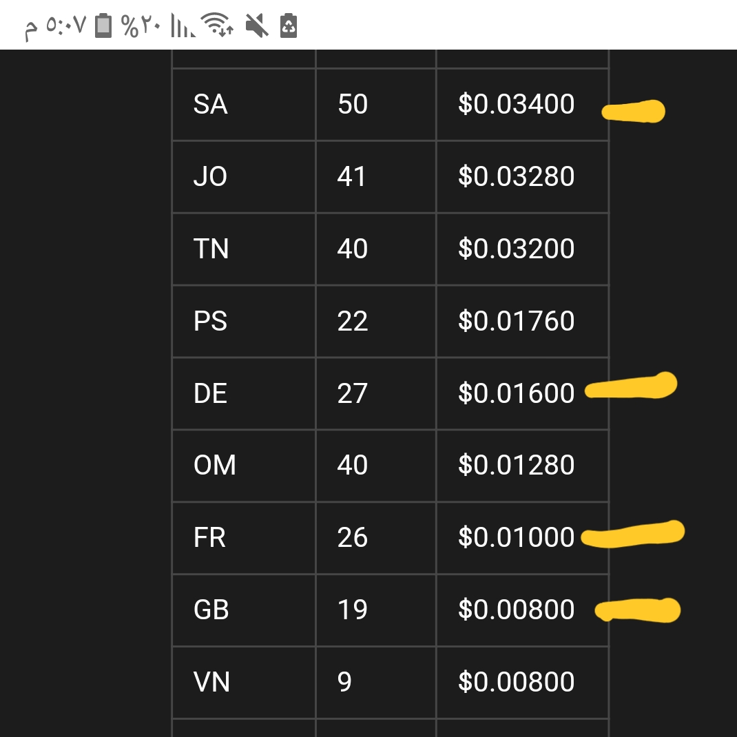Click the yellow mark beside SA earnings
This screenshot has width=737, height=737.
pos(634,111)
